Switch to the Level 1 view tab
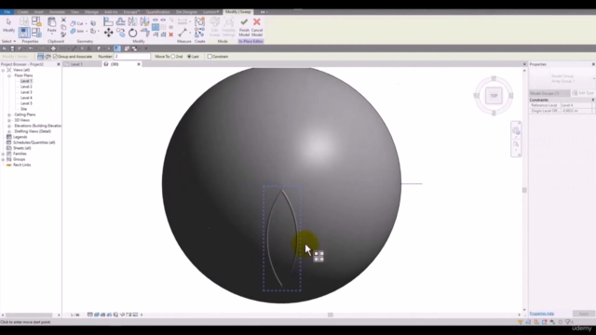 [x=76, y=64]
